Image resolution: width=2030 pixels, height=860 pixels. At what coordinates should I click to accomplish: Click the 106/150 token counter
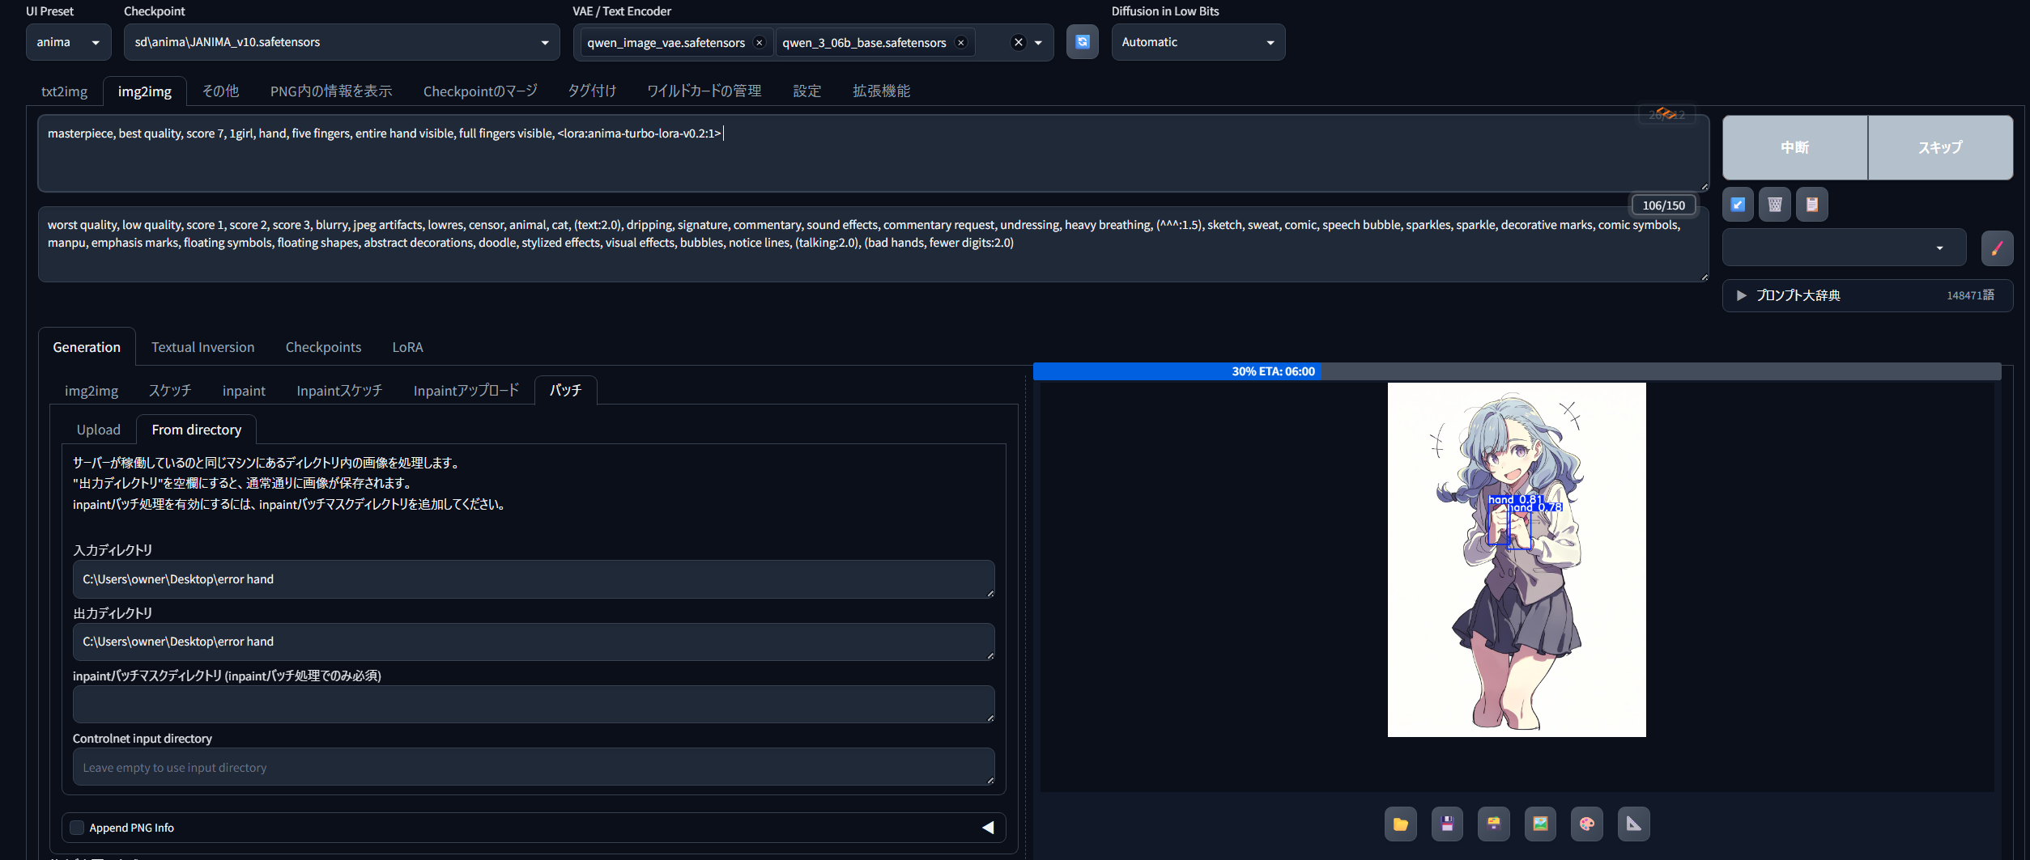click(1663, 205)
